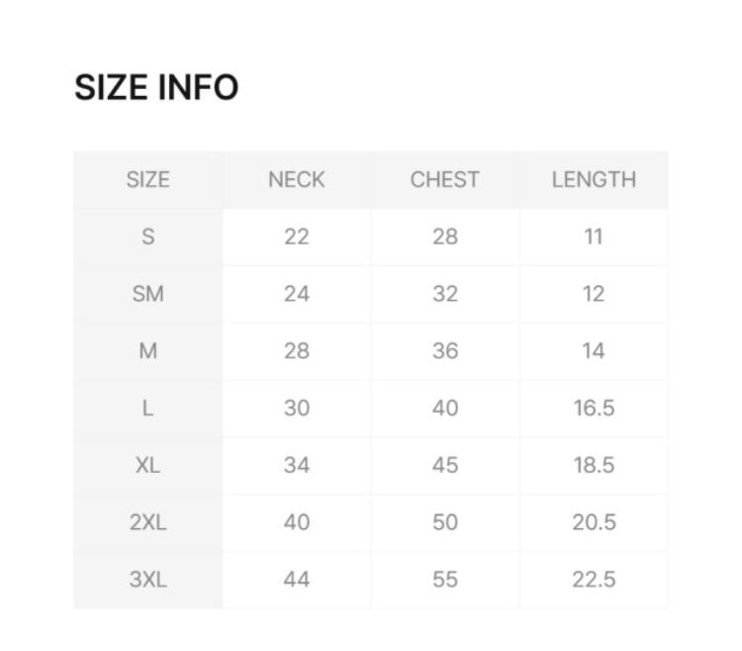The image size is (742, 651).
Task: Select the L size row label
Action: (x=148, y=408)
